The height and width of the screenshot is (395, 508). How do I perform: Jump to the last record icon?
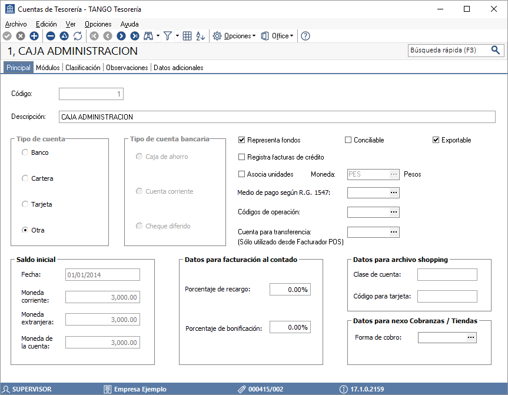click(135, 36)
